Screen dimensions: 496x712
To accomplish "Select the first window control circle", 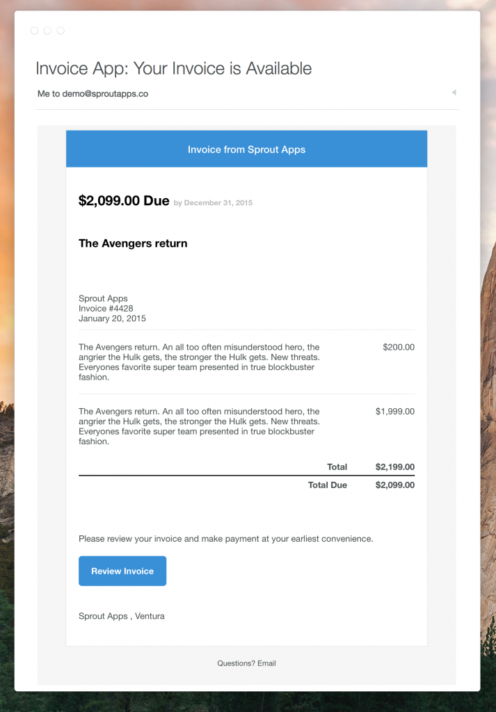I will pyautogui.click(x=33, y=31).
